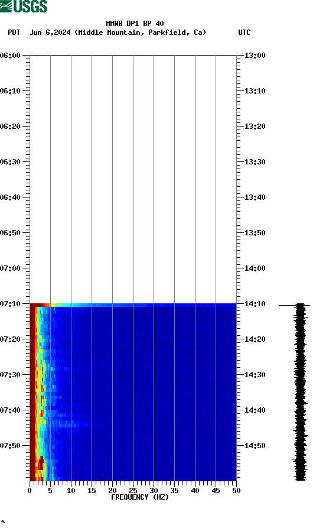The height and width of the screenshot is (528, 326).
Task: Click the "25" frequency axis label
Action: click(x=133, y=491)
